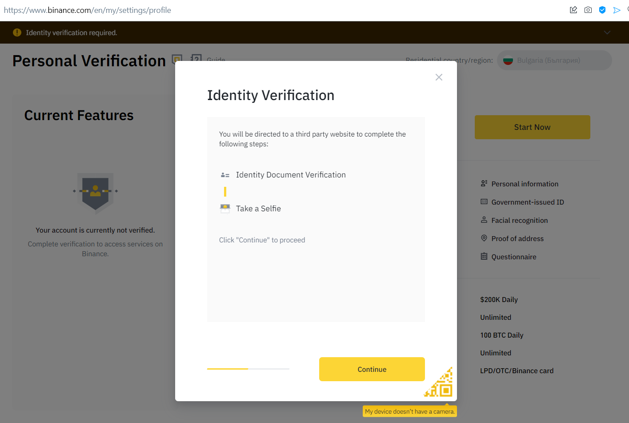Viewport: 629px width, 423px height.
Task: Click the "Identity Verification" dialog heading
Action: tap(271, 95)
